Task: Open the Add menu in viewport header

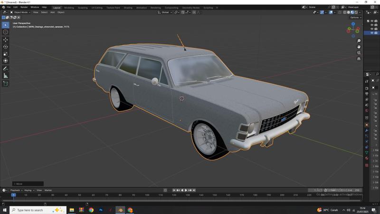Action: [x=52, y=12]
